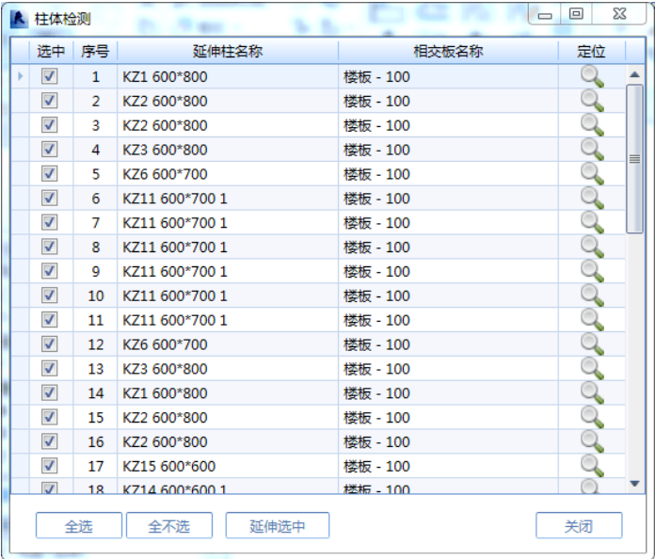Click locate magnifier for row 10
Screen dimensions: 655x559
(x=592, y=295)
